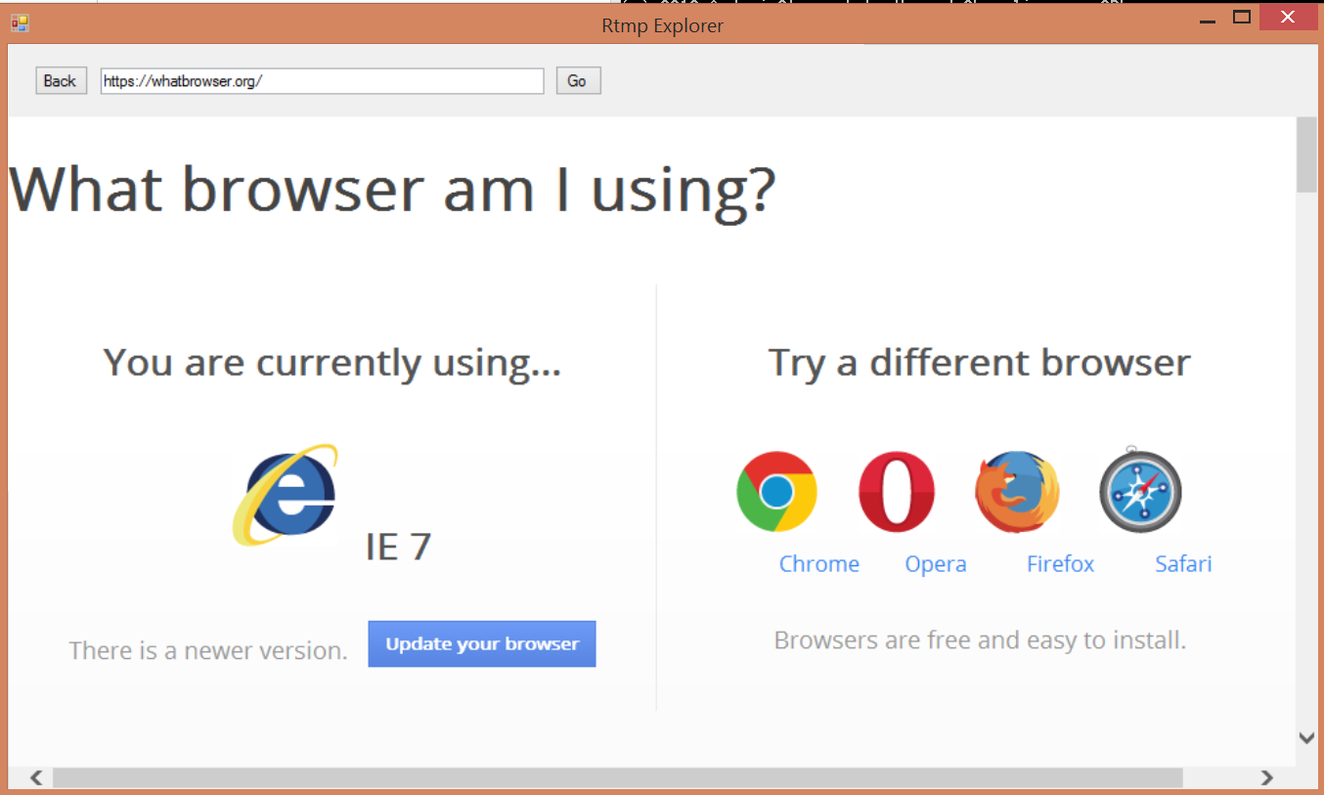Click the 'IE 7' version text
The width and height of the screenshot is (1324, 795).
(398, 547)
